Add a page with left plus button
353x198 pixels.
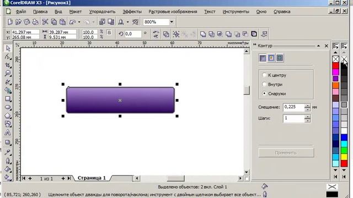click(30, 178)
